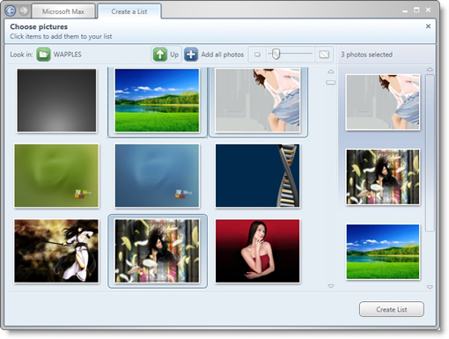Screen dimensions: 449x339
Task: Click the blue plus Add all photos icon
Action: click(191, 55)
